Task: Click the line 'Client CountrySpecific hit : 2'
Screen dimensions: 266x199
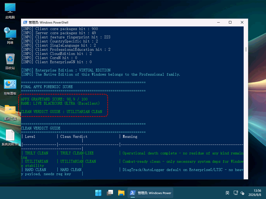Action: click(59, 41)
